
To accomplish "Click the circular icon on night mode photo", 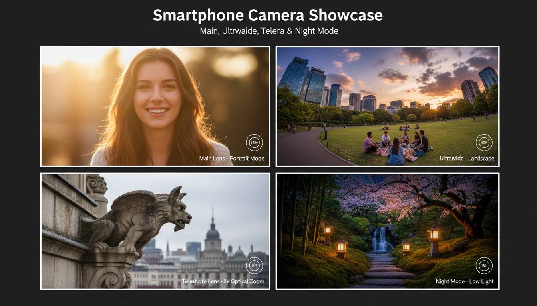I will (484, 265).
